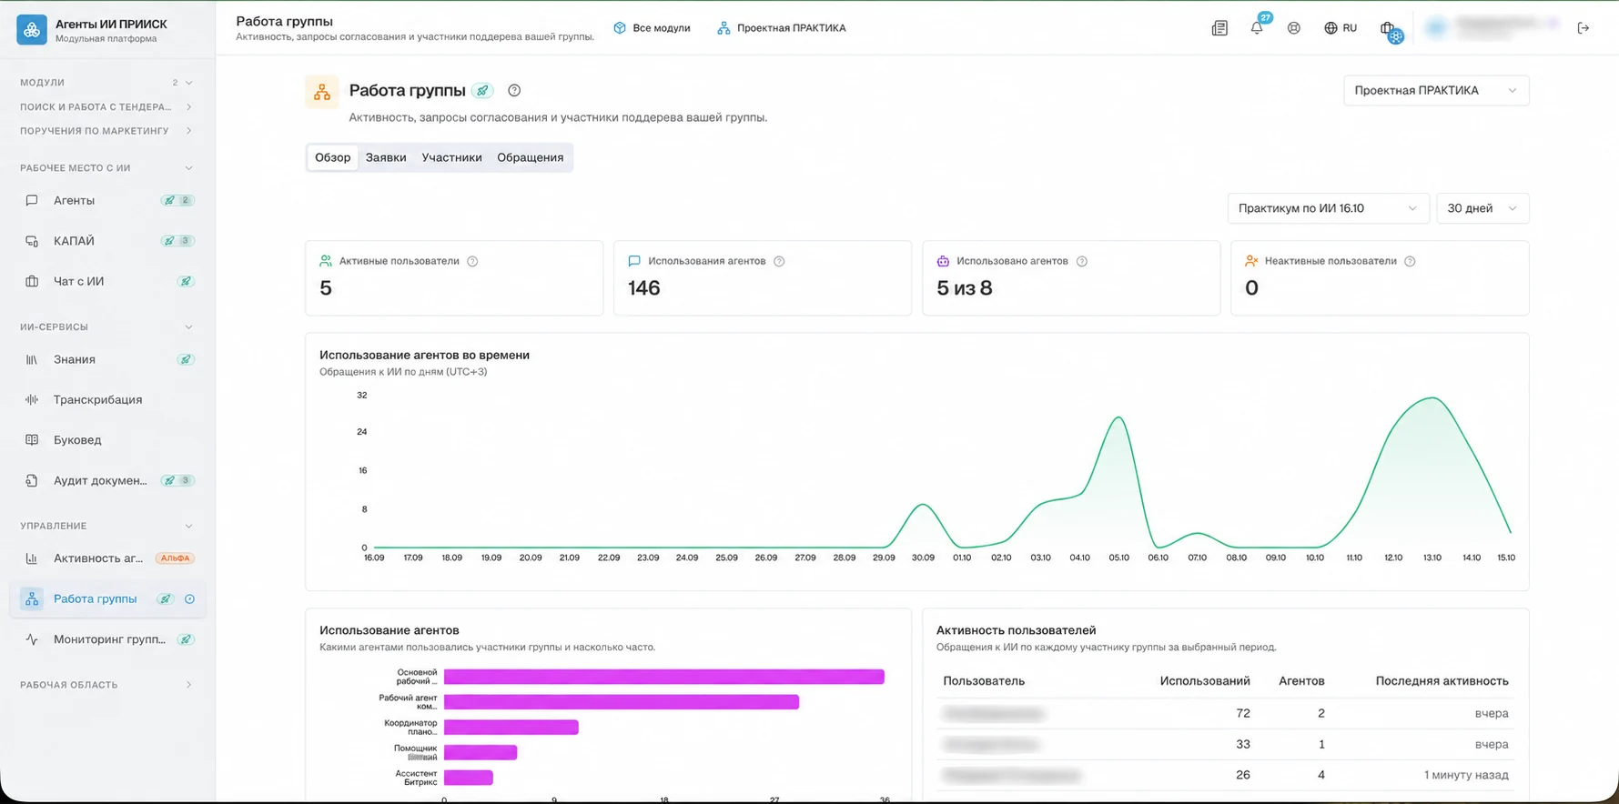Open Буковед in the sidebar
The width and height of the screenshot is (1619, 804).
point(107,439)
